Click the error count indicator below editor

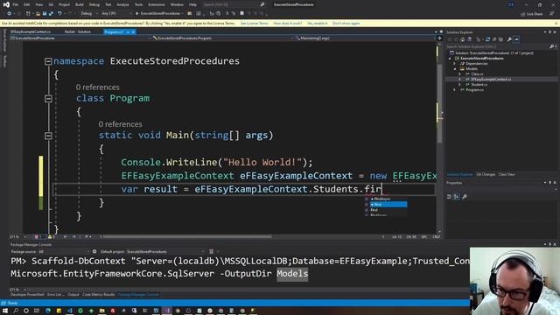(x=38, y=237)
